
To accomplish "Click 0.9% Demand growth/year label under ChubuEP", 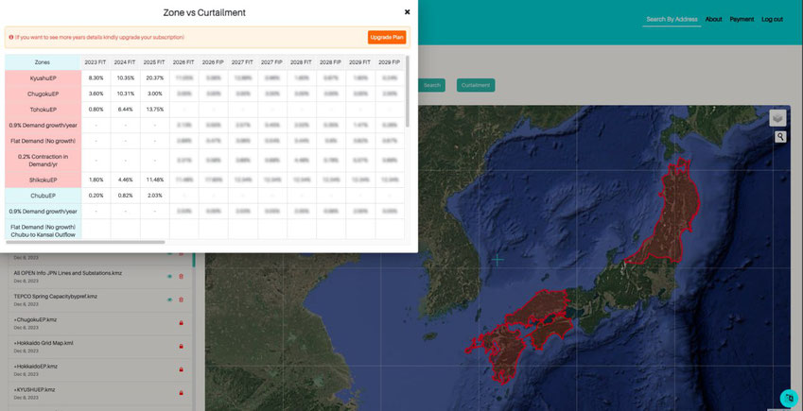I will click(x=43, y=211).
